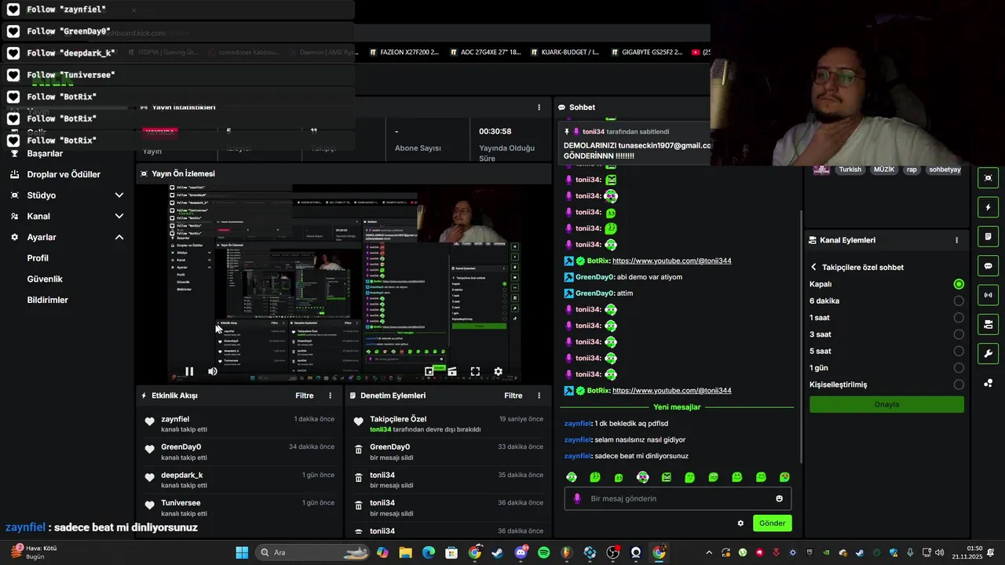
Task: Click in the Bir mesaj gönderin field
Action: [678, 498]
